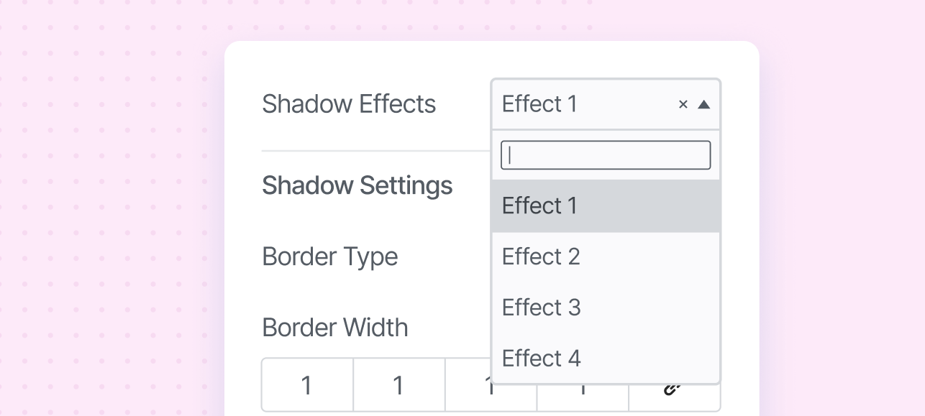Collapse the Shadow Effects dropdown arrow
The height and width of the screenshot is (416, 925).
click(x=704, y=105)
